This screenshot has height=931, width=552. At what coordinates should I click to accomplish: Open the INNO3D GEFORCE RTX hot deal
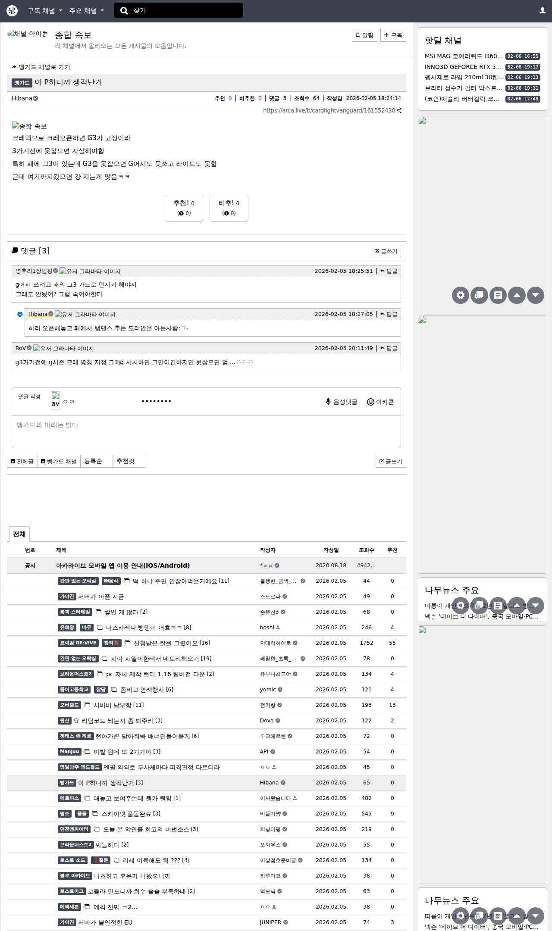pos(464,67)
